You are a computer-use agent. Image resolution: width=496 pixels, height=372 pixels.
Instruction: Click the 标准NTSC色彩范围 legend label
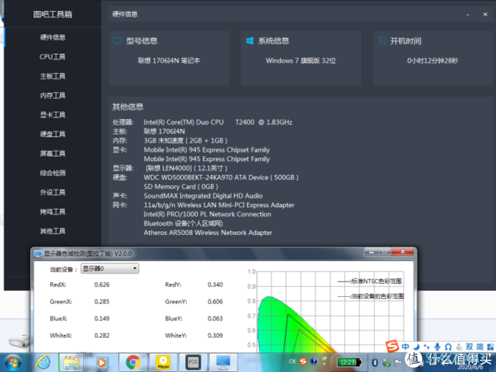tap(376, 281)
